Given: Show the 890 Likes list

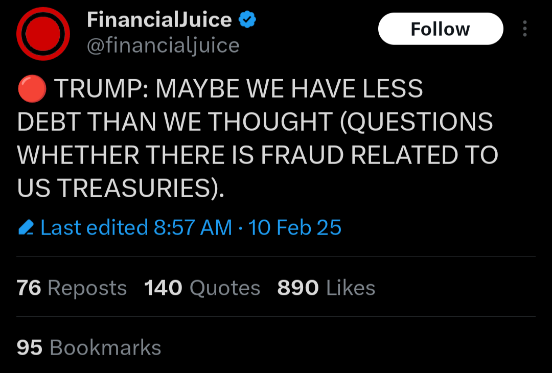Looking at the screenshot, I should coord(326,288).
